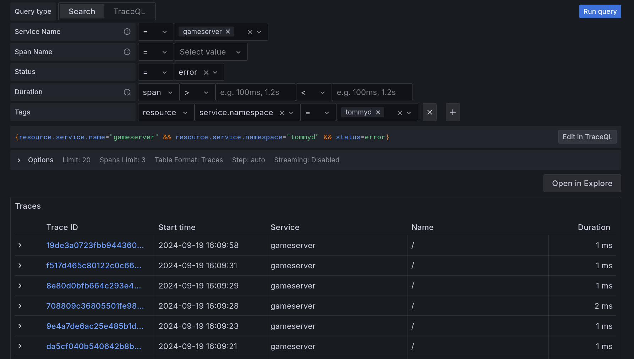Open trace 19de3a0723fbb944360 link
This screenshot has width=634, height=359.
click(95, 245)
